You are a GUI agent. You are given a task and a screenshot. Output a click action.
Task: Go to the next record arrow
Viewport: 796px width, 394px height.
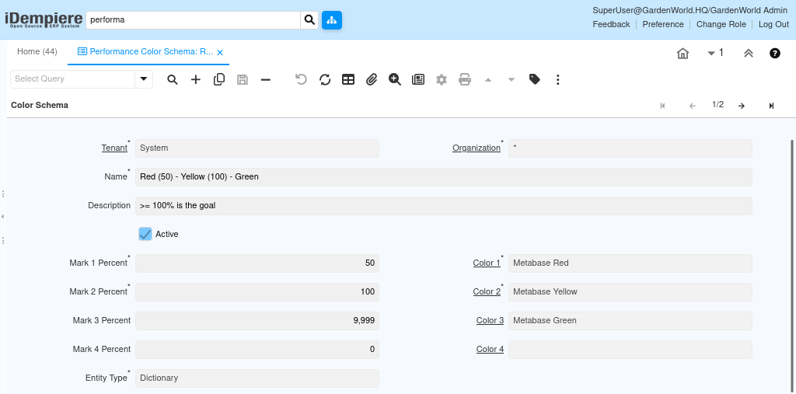[742, 106]
